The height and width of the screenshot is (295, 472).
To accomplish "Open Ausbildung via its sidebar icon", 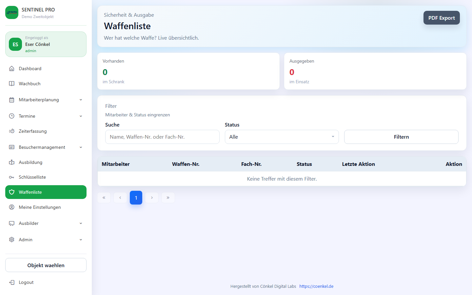I will (11, 162).
